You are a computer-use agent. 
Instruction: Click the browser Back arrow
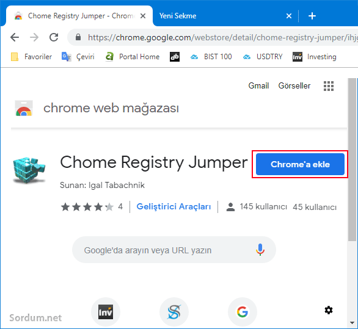tap(15, 37)
